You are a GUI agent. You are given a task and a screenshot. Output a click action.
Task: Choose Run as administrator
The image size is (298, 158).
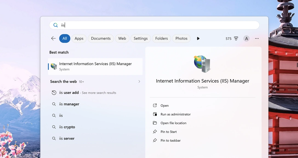176,114
